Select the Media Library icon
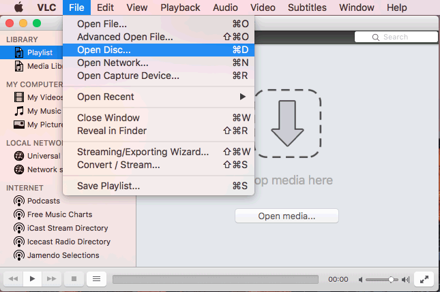This screenshot has width=440, height=292. pos(19,66)
